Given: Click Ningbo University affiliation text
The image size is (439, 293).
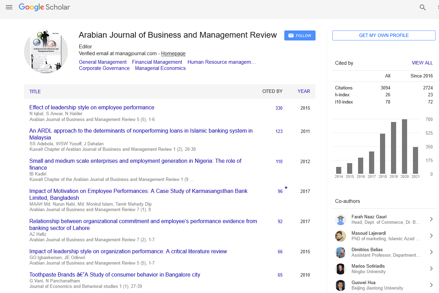Looking at the screenshot, I should coord(369,272).
